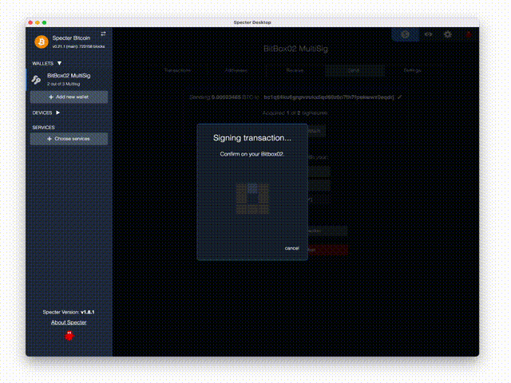Switch to the Transactions tab
This screenshot has width=511, height=383.
(177, 70)
